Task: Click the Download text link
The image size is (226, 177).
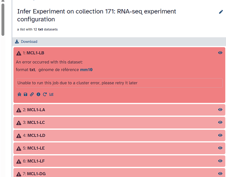Action: click(29, 42)
